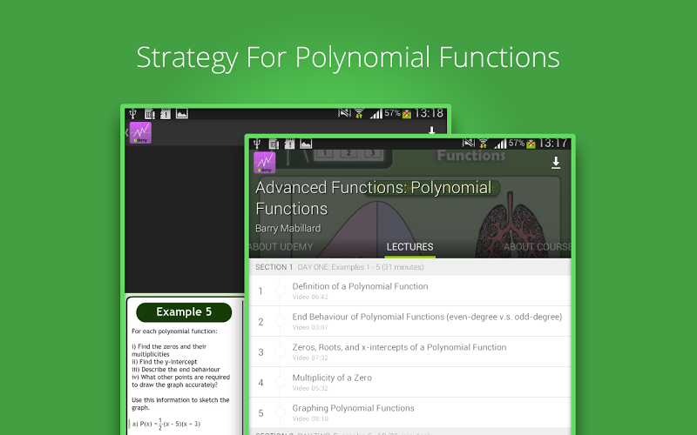
Task: Tap signal strength bars in front status bar
Action: point(500,144)
